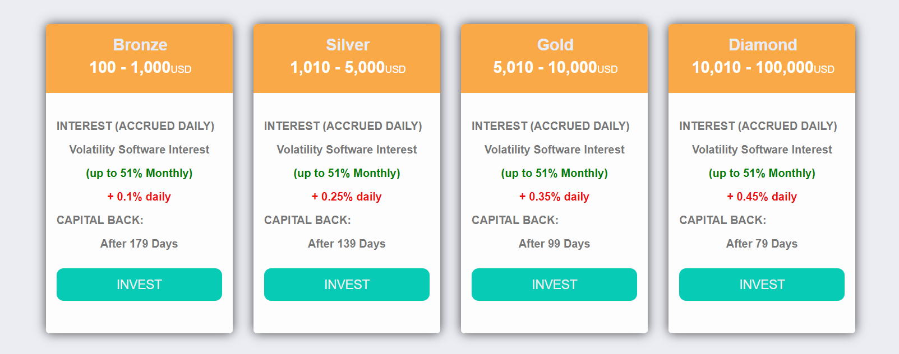This screenshot has height=354, width=899.
Task: Click 'After 179 Days' capital back text
Action: pos(139,244)
